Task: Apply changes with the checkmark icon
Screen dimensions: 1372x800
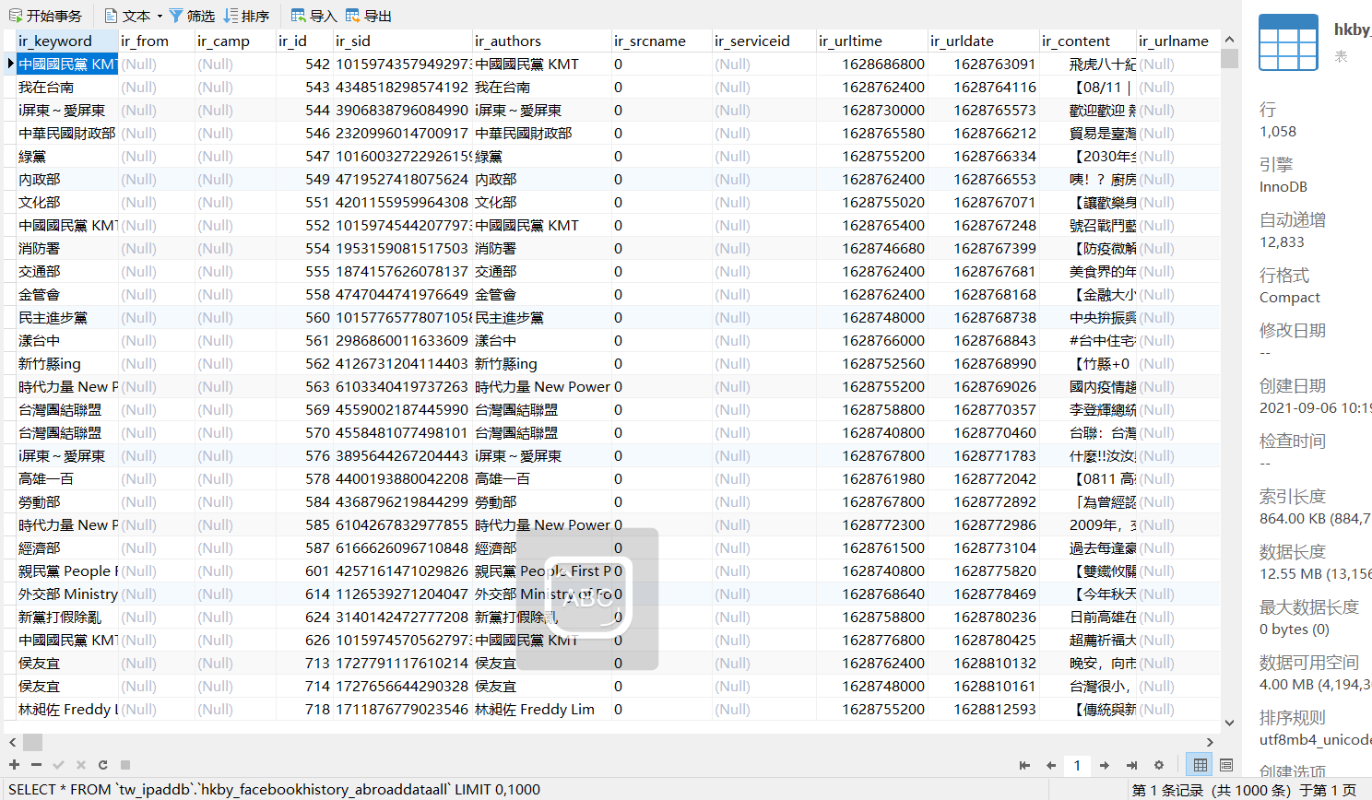Action: click(x=58, y=765)
